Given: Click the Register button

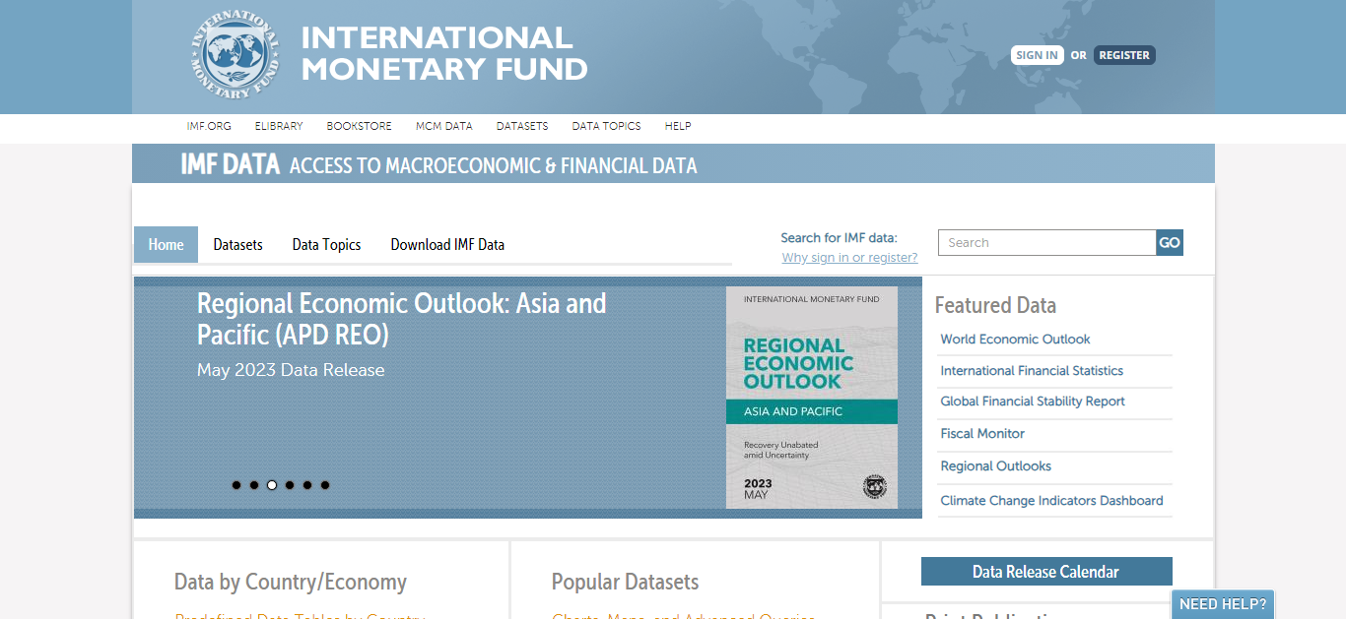Looking at the screenshot, I should tap(1123, 55).
